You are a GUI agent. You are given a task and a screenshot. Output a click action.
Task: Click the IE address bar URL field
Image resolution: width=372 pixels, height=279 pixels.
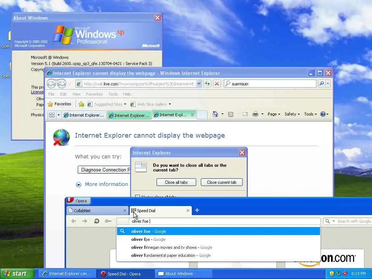click(139, 84)
